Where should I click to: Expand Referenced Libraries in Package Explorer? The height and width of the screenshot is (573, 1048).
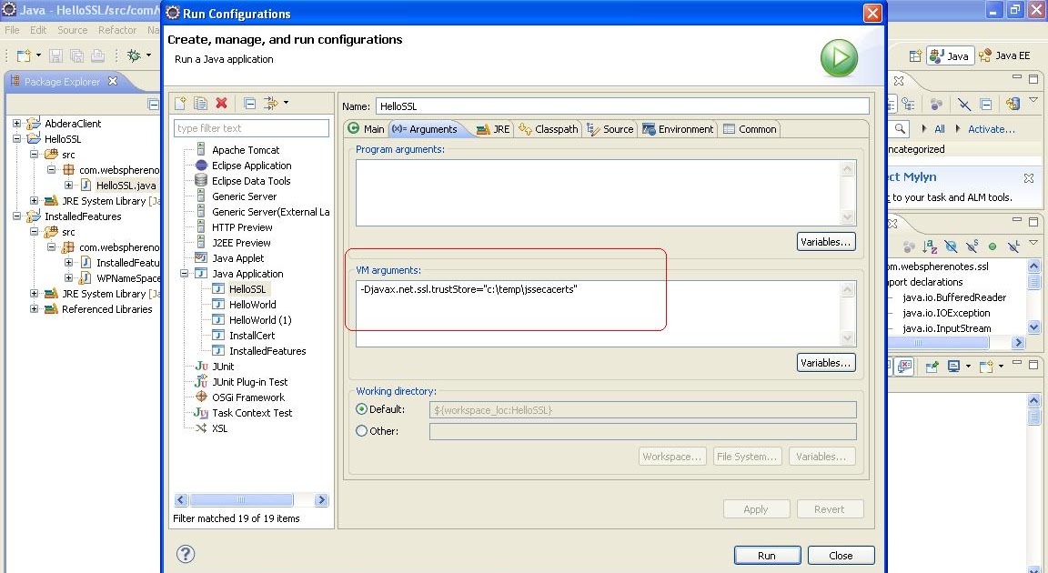click(34, 309)
